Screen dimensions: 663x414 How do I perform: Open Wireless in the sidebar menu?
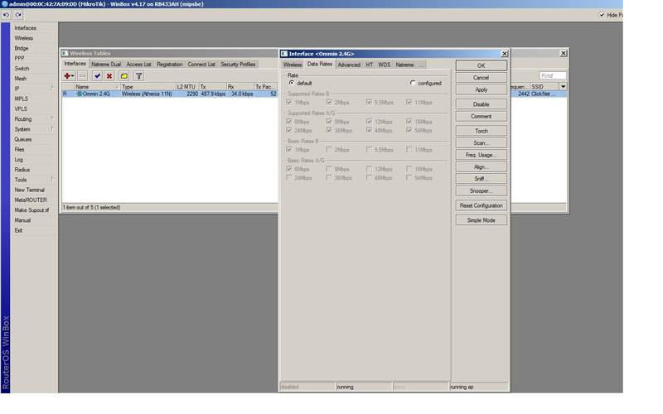pos(24,38)
